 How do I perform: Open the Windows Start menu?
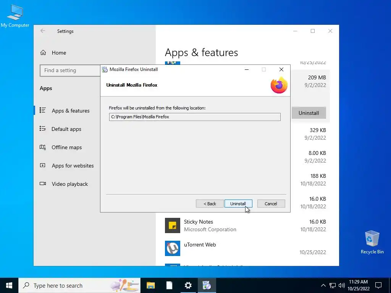coord(9,285)
